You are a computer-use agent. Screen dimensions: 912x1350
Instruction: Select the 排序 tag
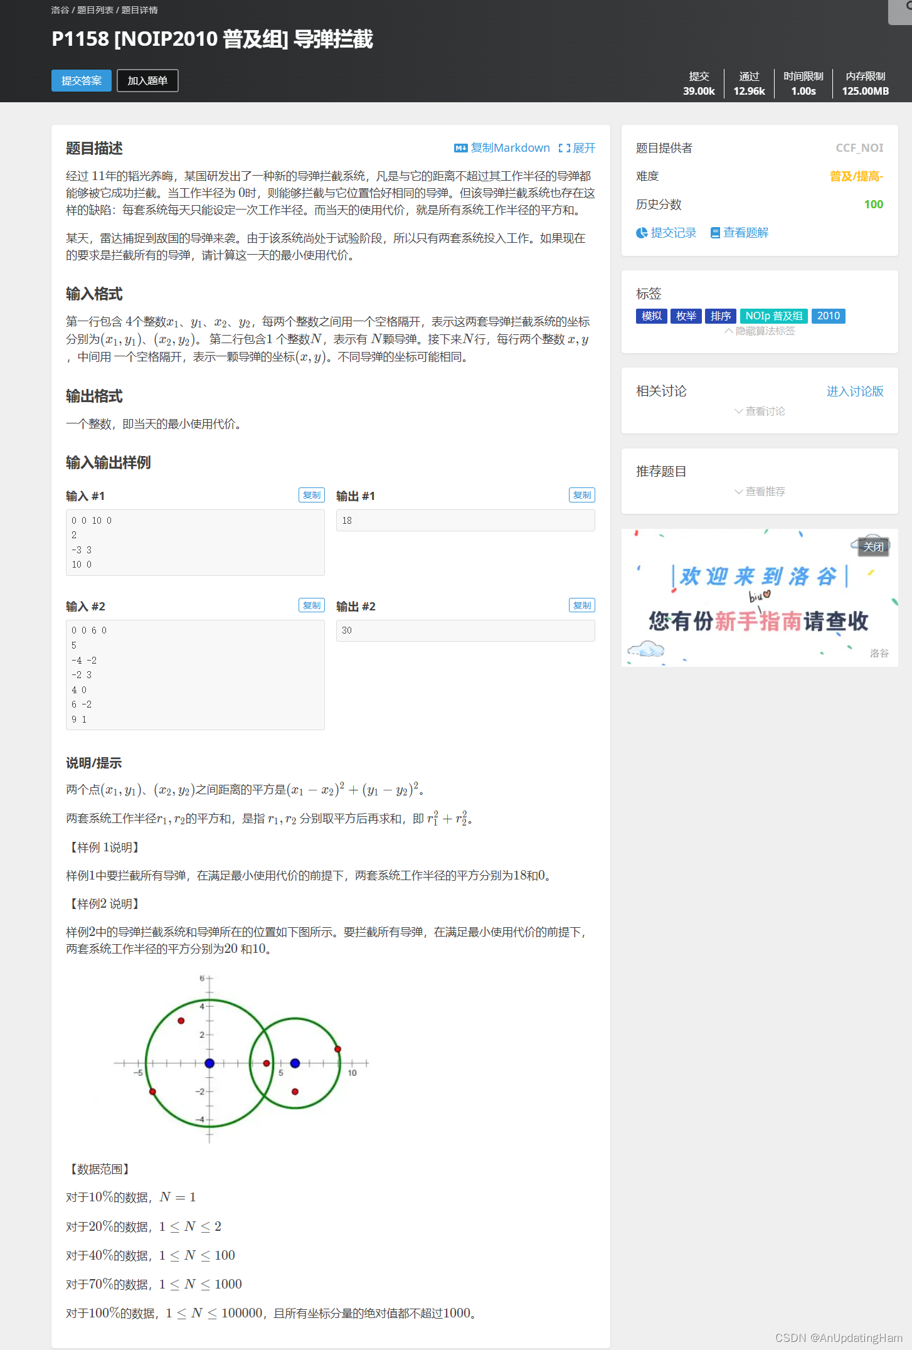721,316
